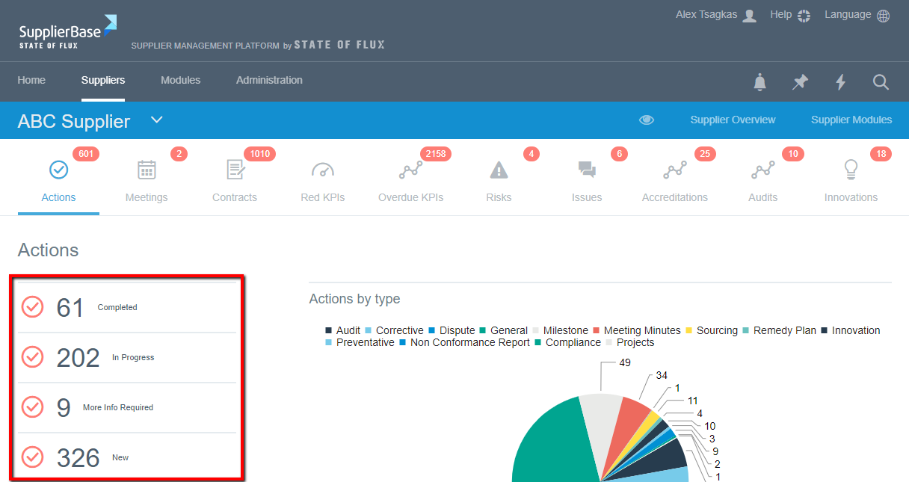Open the Supplier Overview link
909x482 pixels.
tap(733, 120)
